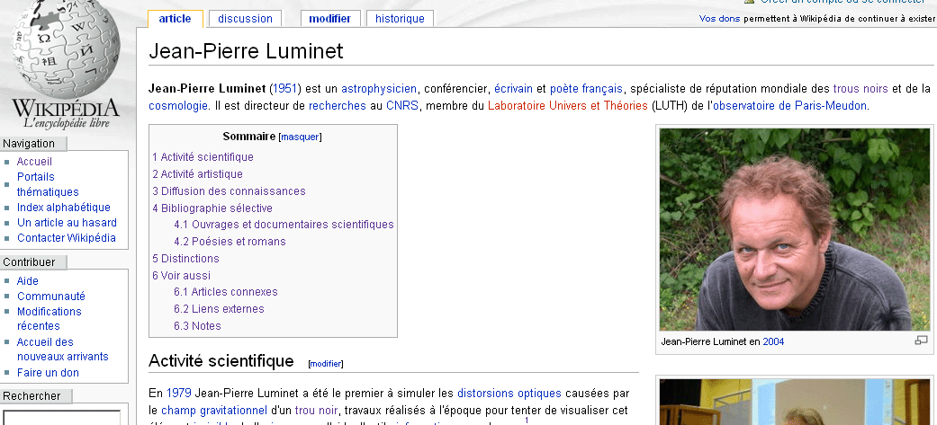Image resolution: width=937 pixels, height=425 pixels.
Task: Hide the Sommaire with masquer
Action: (300, 137)
